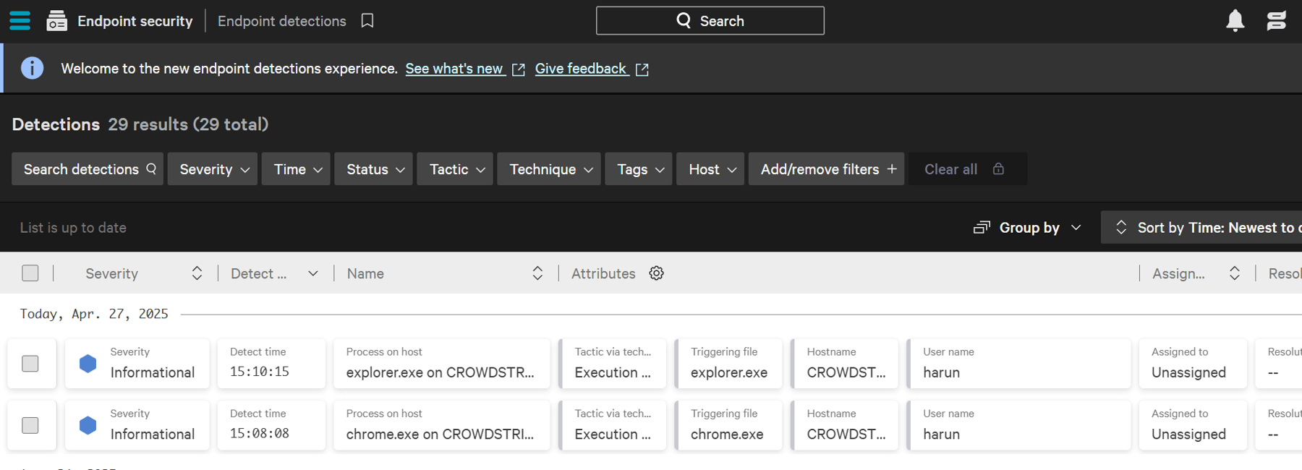This screenshot has width=1302, height=470.
Task: Click the info icon in welcome banner
Action: tap(33, 68)
